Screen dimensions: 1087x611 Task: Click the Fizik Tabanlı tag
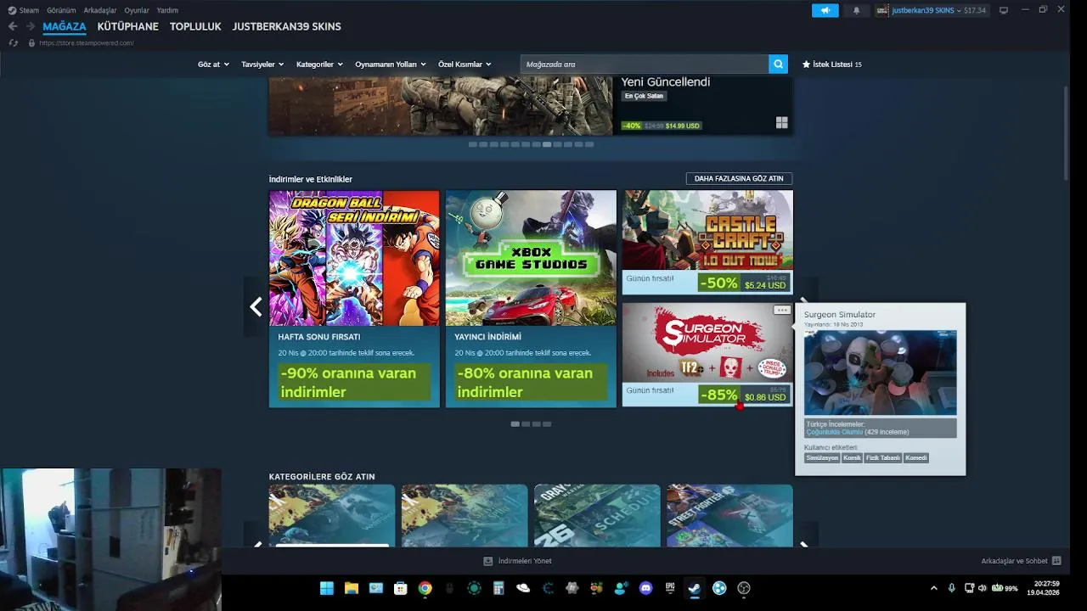(x=883, y=458)
